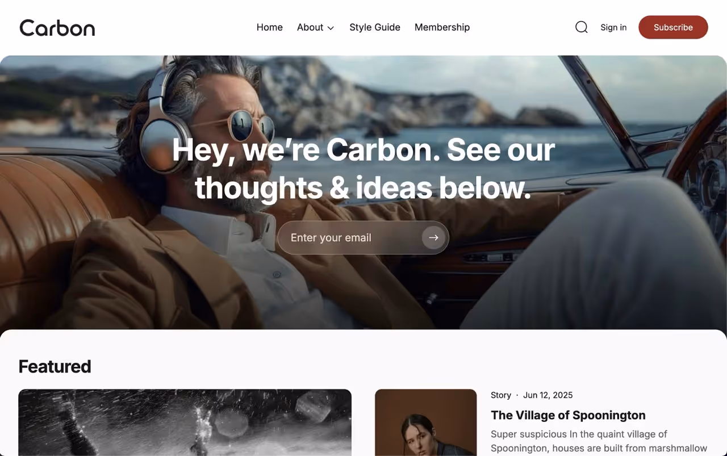Navigate to Membership
The width and height of the screenshot is (727, 456).
coord(442,27)
